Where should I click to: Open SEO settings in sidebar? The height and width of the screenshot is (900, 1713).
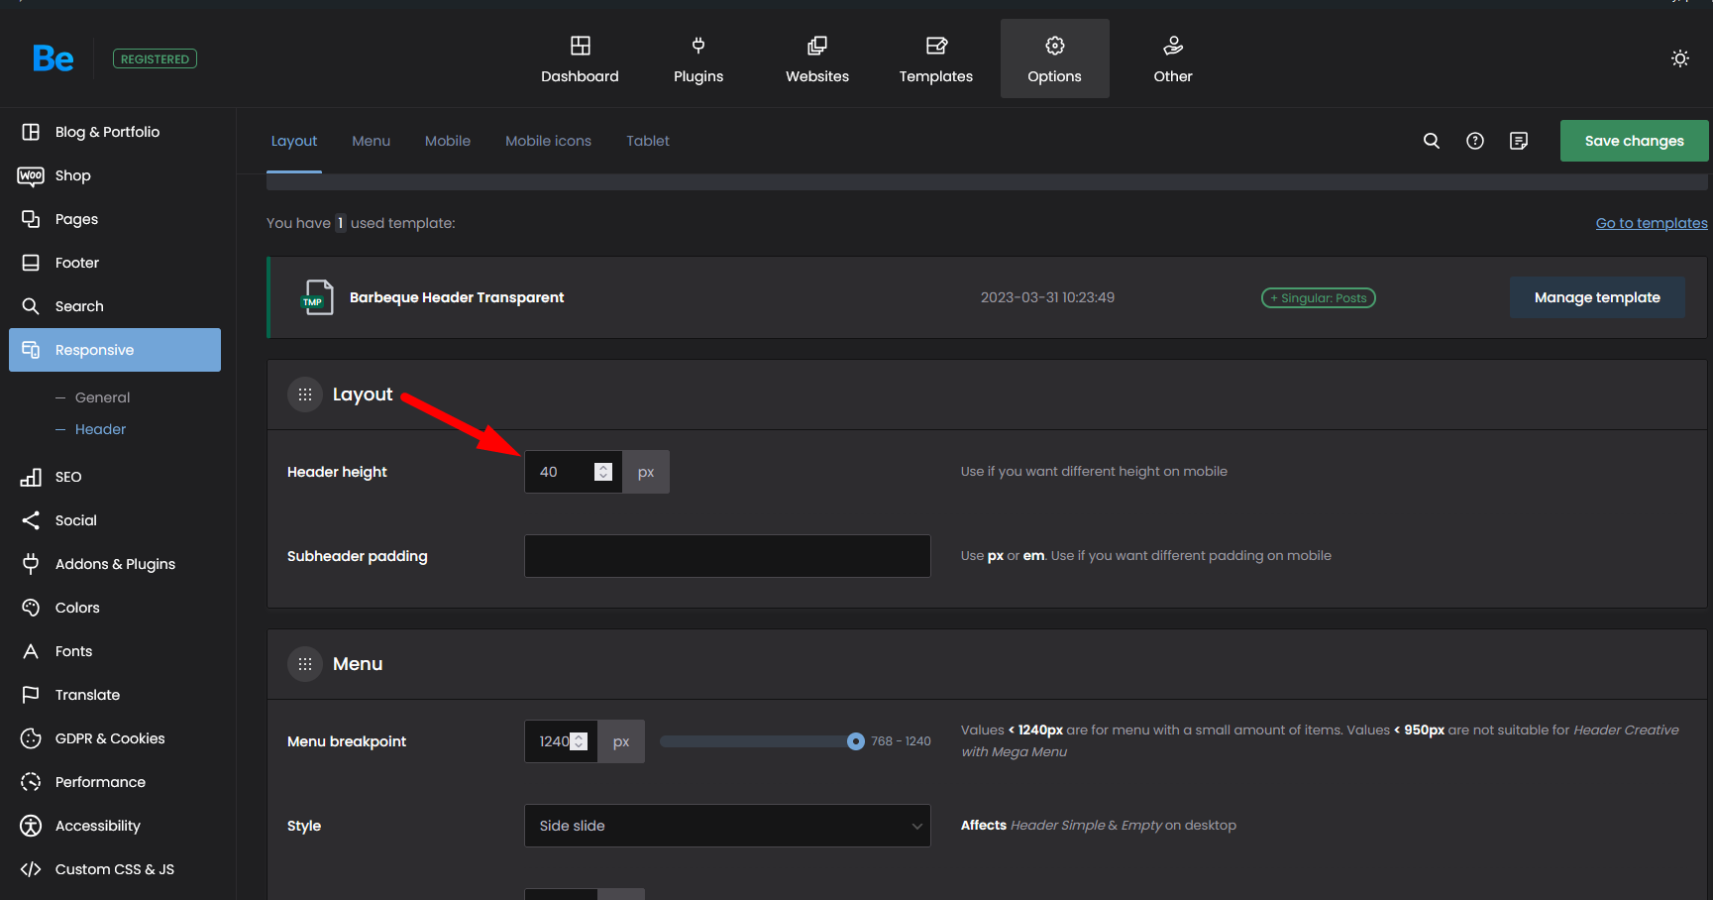click(x=115, y=477)
